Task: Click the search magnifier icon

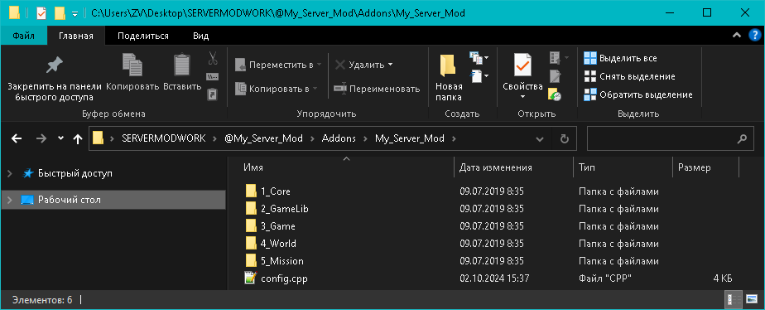Action: [741, 139]
